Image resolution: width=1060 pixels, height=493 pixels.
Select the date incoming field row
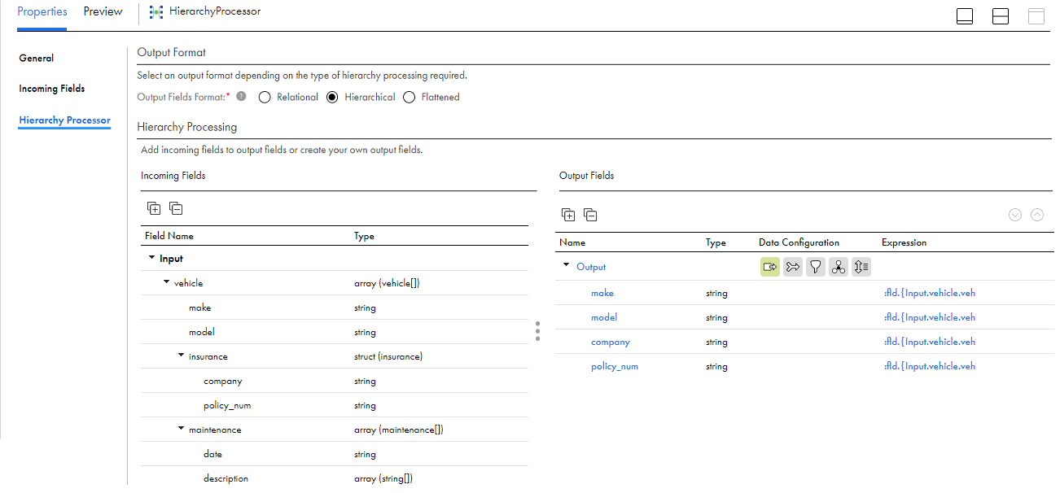335,454
